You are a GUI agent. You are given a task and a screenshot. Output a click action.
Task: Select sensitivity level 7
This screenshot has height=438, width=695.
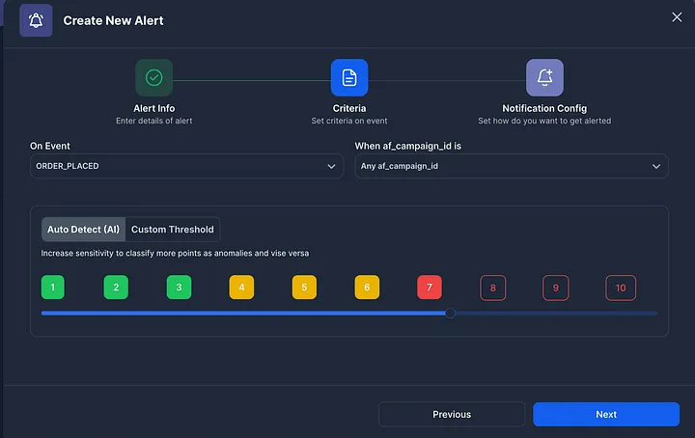(430, 287)
